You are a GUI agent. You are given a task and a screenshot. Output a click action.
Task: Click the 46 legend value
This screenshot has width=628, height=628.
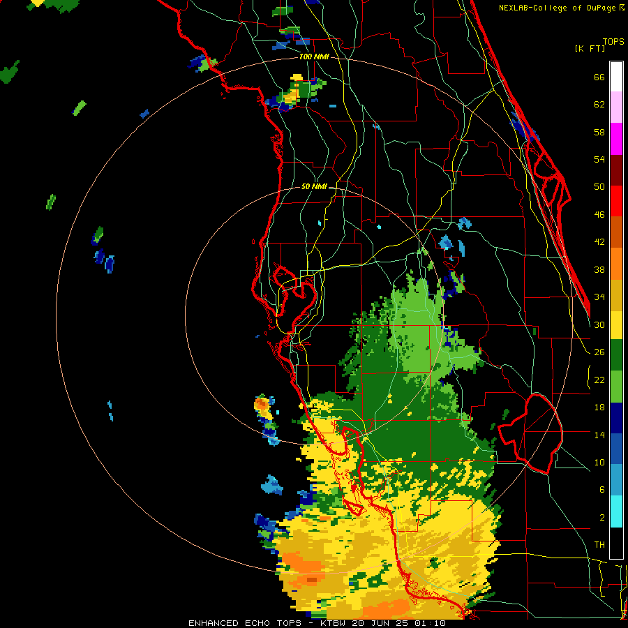click(599, 215)
